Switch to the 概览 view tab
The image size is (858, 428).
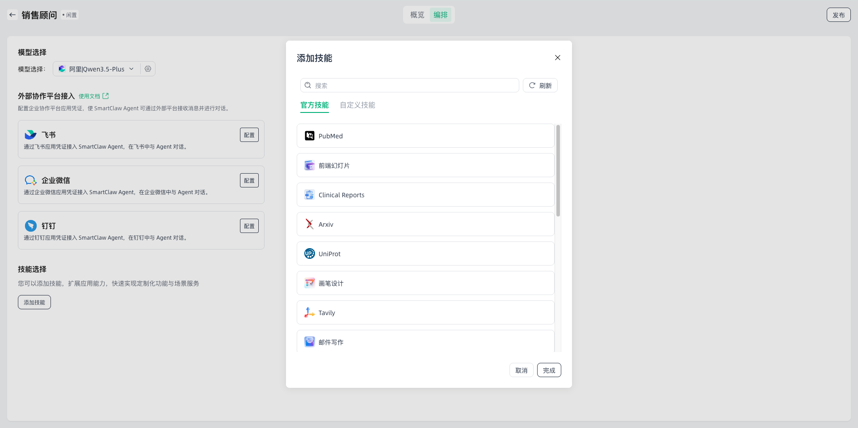(417, 15)
